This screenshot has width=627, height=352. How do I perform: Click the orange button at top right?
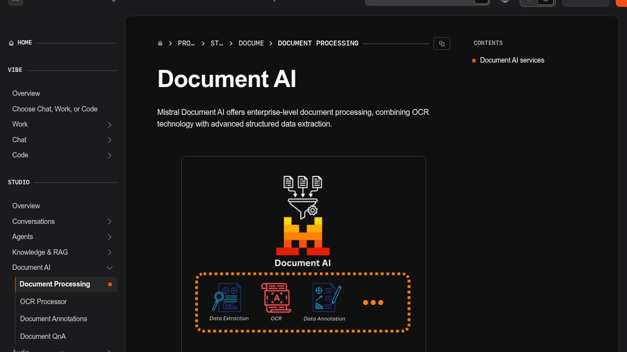point(621,2)
